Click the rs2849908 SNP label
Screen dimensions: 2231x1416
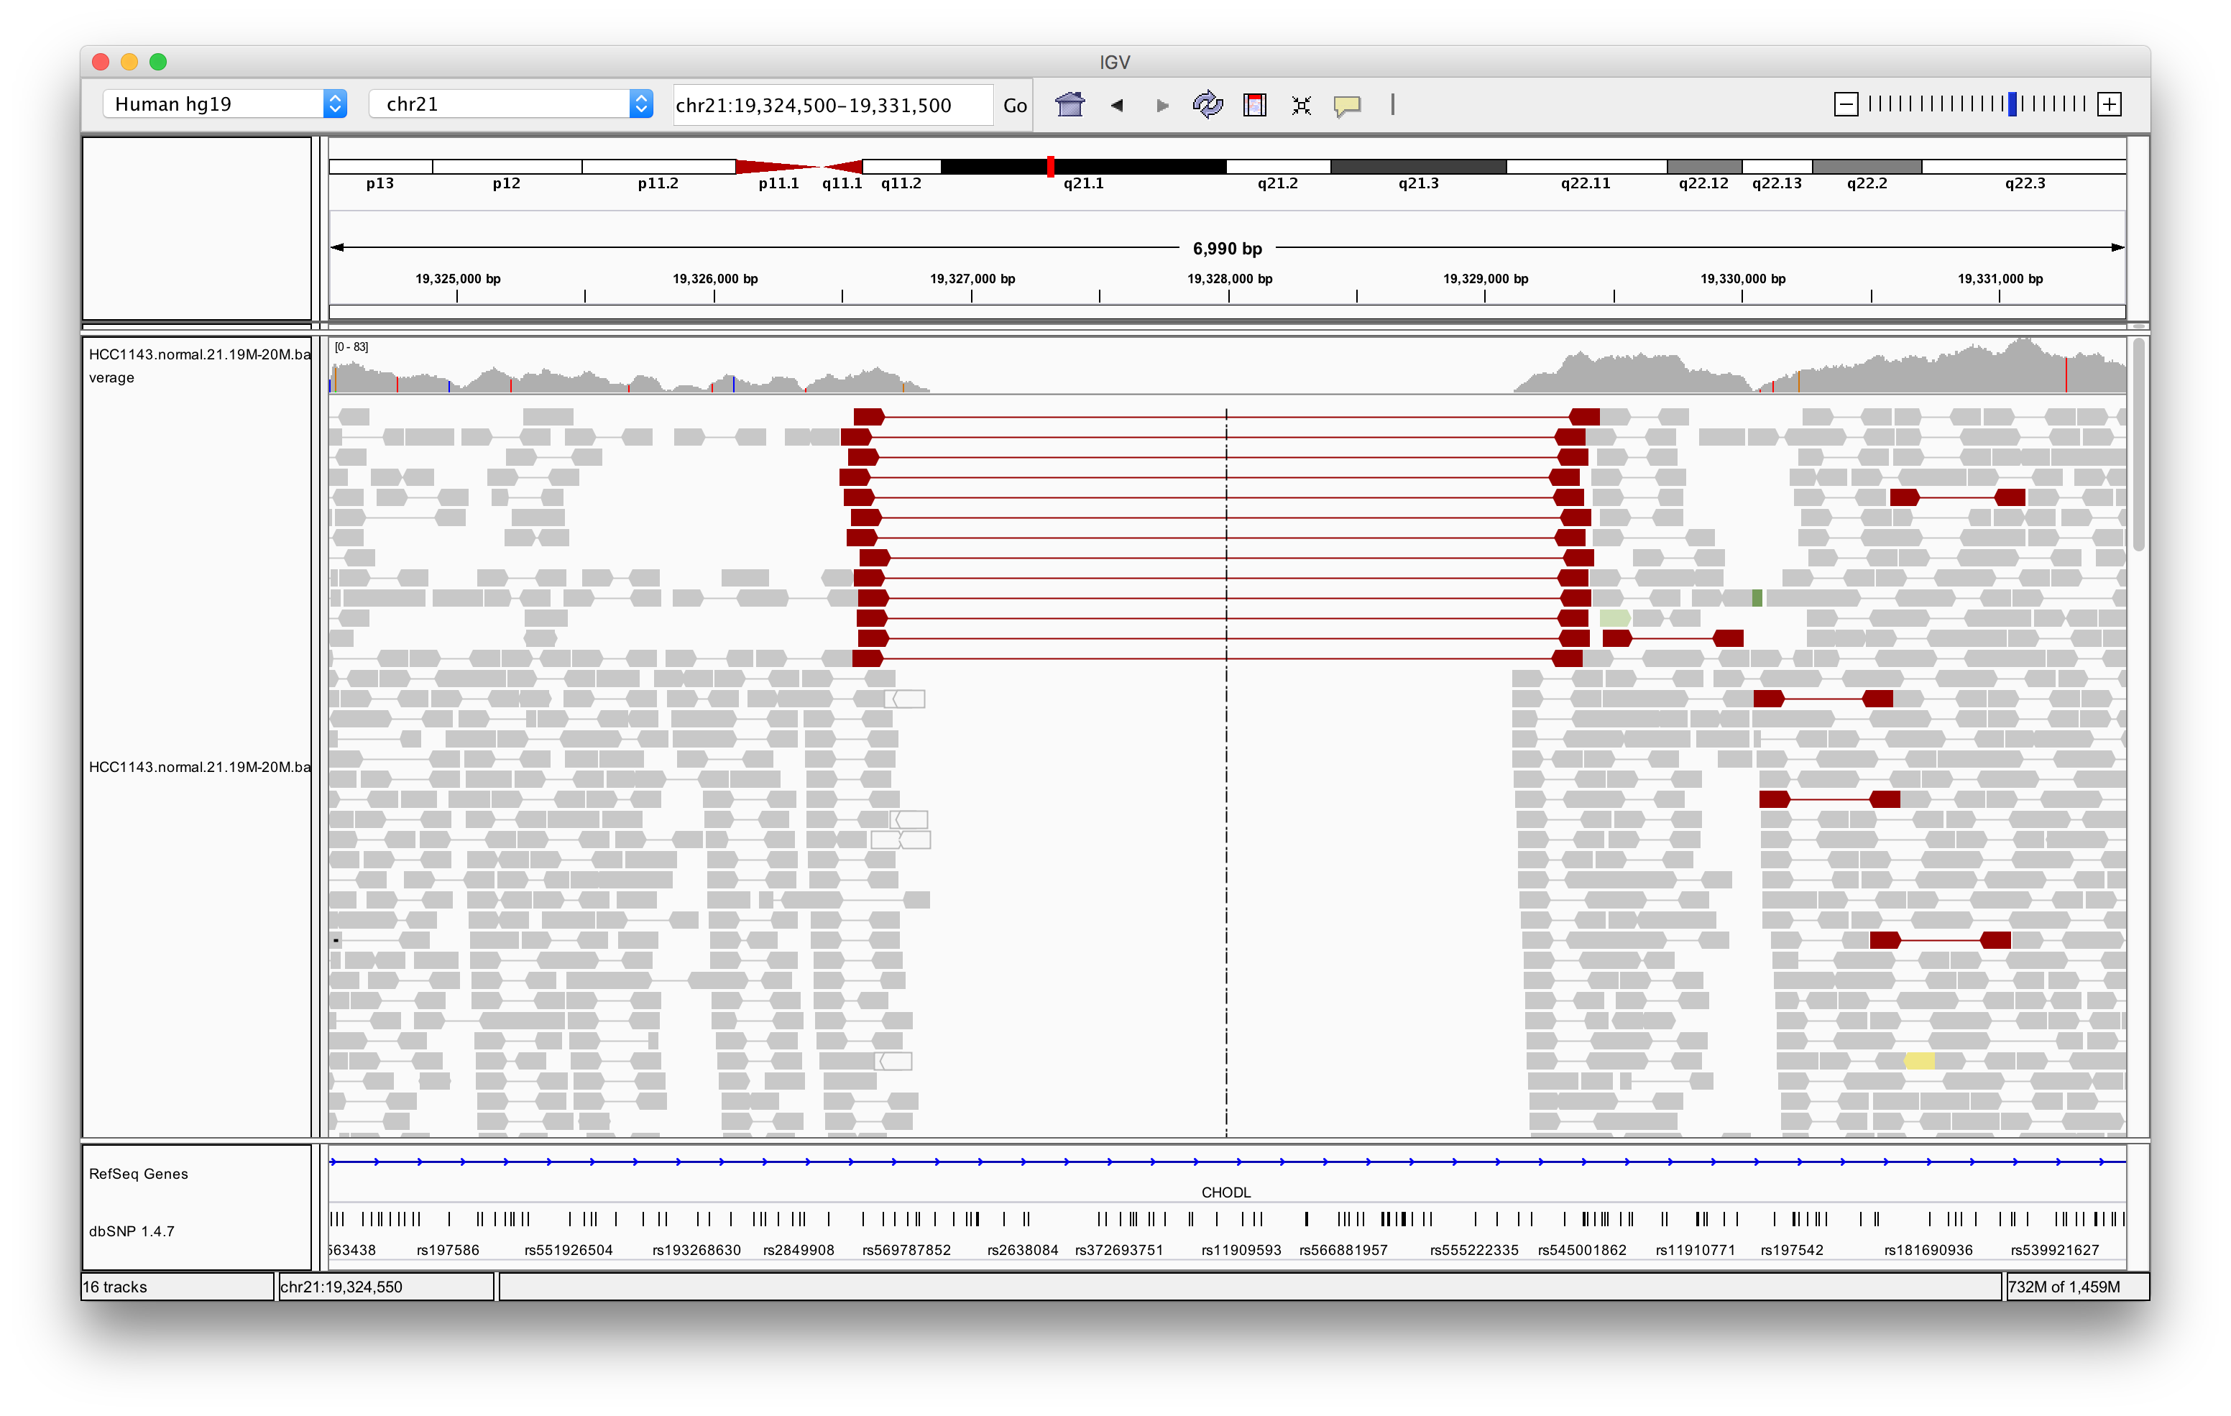[x=798, y=1249]
